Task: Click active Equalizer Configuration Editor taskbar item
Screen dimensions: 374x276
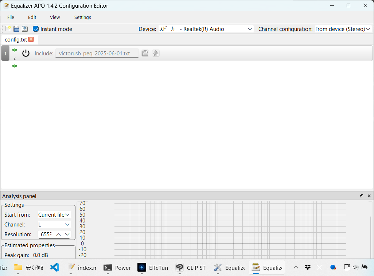Action: [267, 267]
